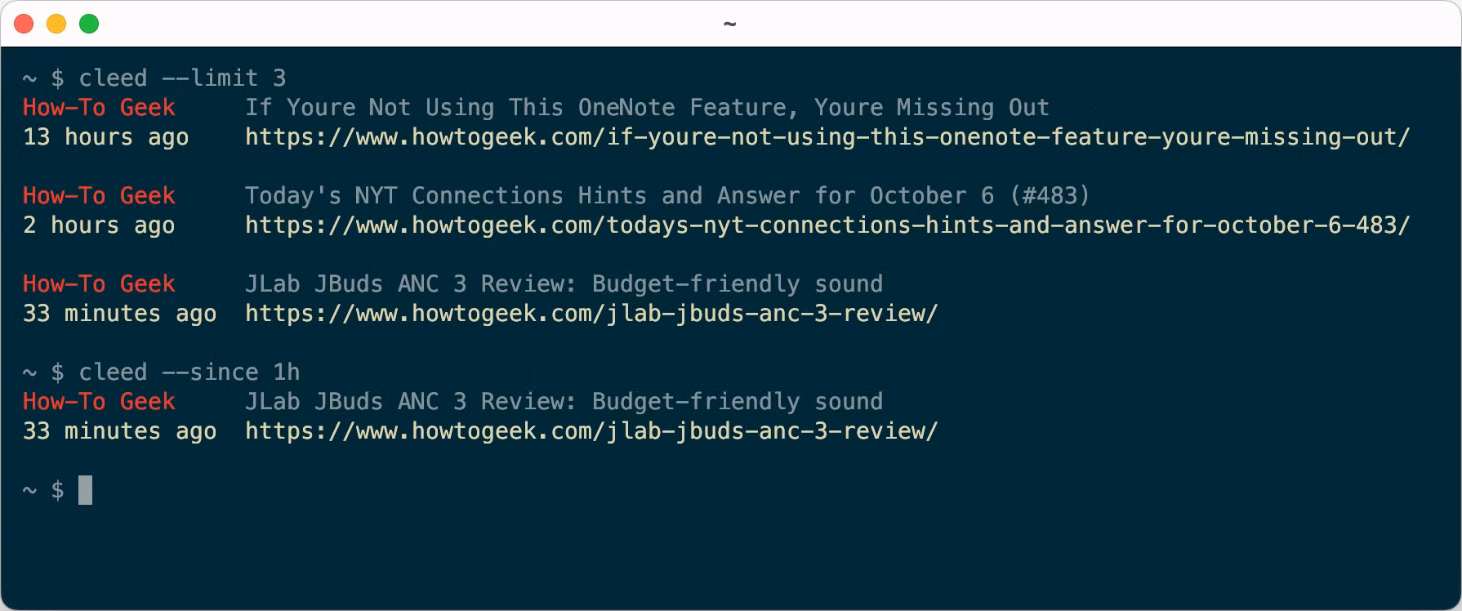Click '33 minutes ago' under the --since command
This screenshot has width=1462, height=611.
point(120,431)
